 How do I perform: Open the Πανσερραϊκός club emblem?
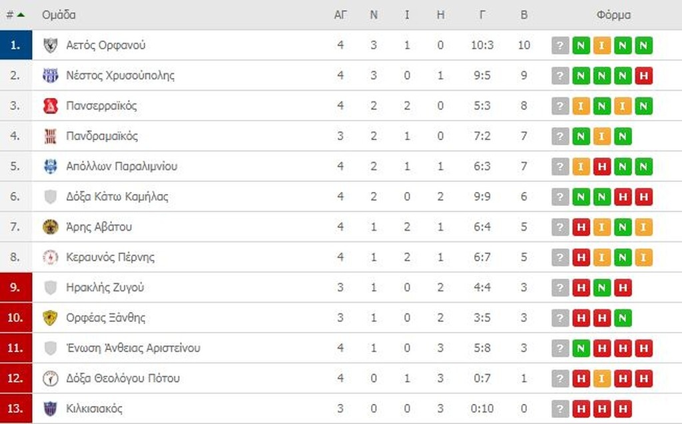pos(49,105)
